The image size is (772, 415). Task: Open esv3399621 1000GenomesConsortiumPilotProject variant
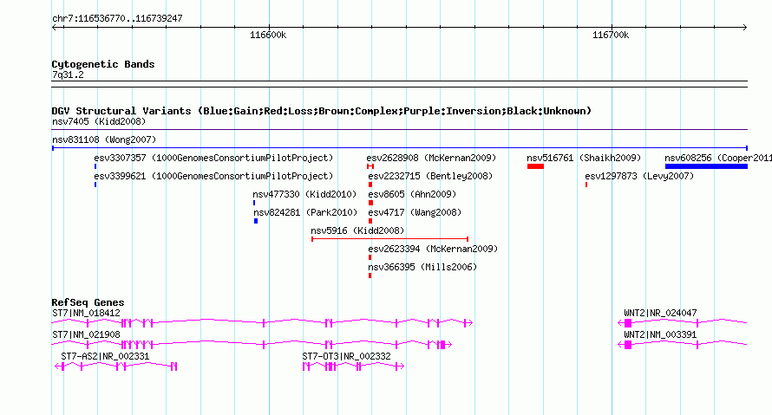(x=213, y=176)
